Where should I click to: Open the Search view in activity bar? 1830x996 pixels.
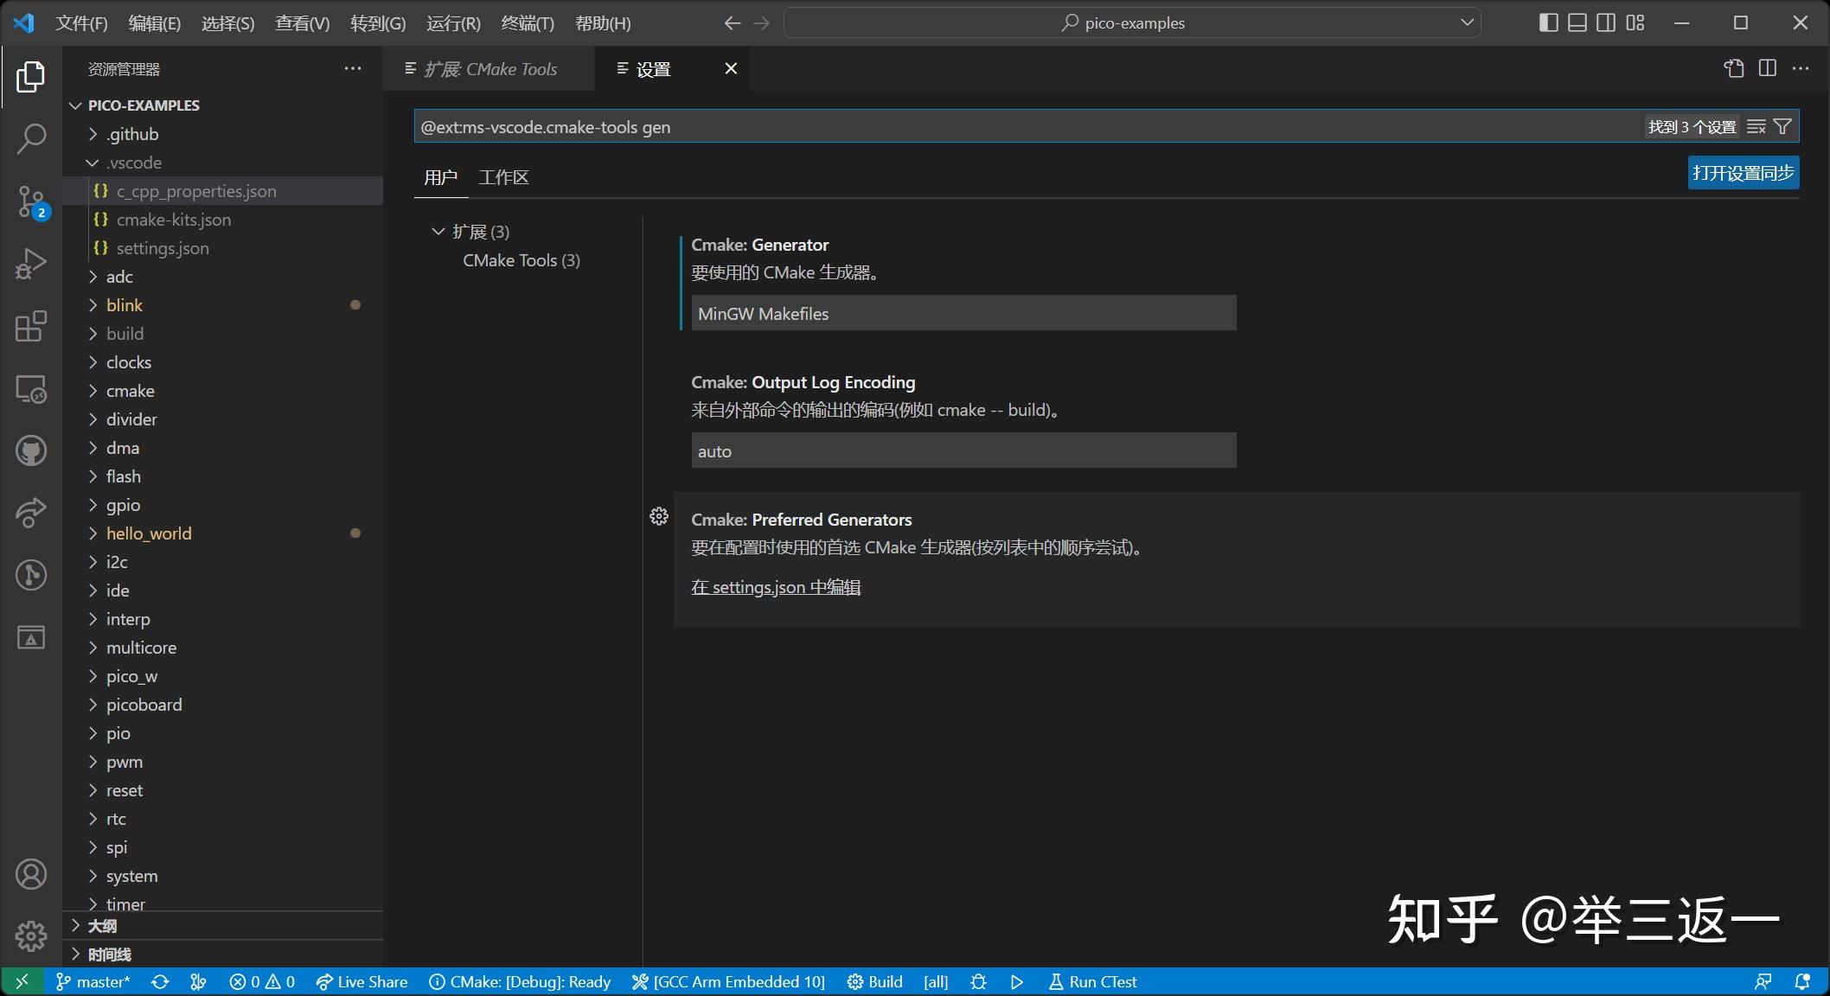pyautogui.click(x=31, y=138)
